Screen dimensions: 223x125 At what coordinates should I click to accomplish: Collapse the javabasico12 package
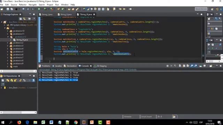click(x=8, y=37)
